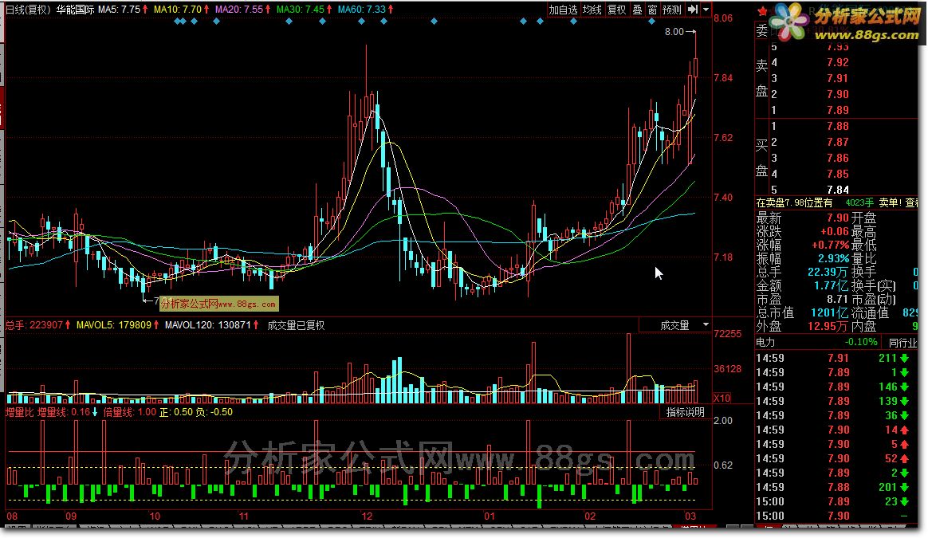Click 加自选 to add the stock to the watchlist
928x538 pixels.
pos(563,10)
